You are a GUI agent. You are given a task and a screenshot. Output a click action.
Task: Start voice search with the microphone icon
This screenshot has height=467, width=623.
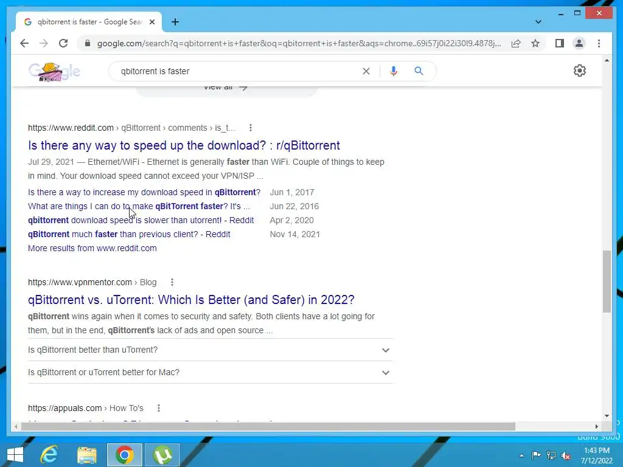coord(394,71)
